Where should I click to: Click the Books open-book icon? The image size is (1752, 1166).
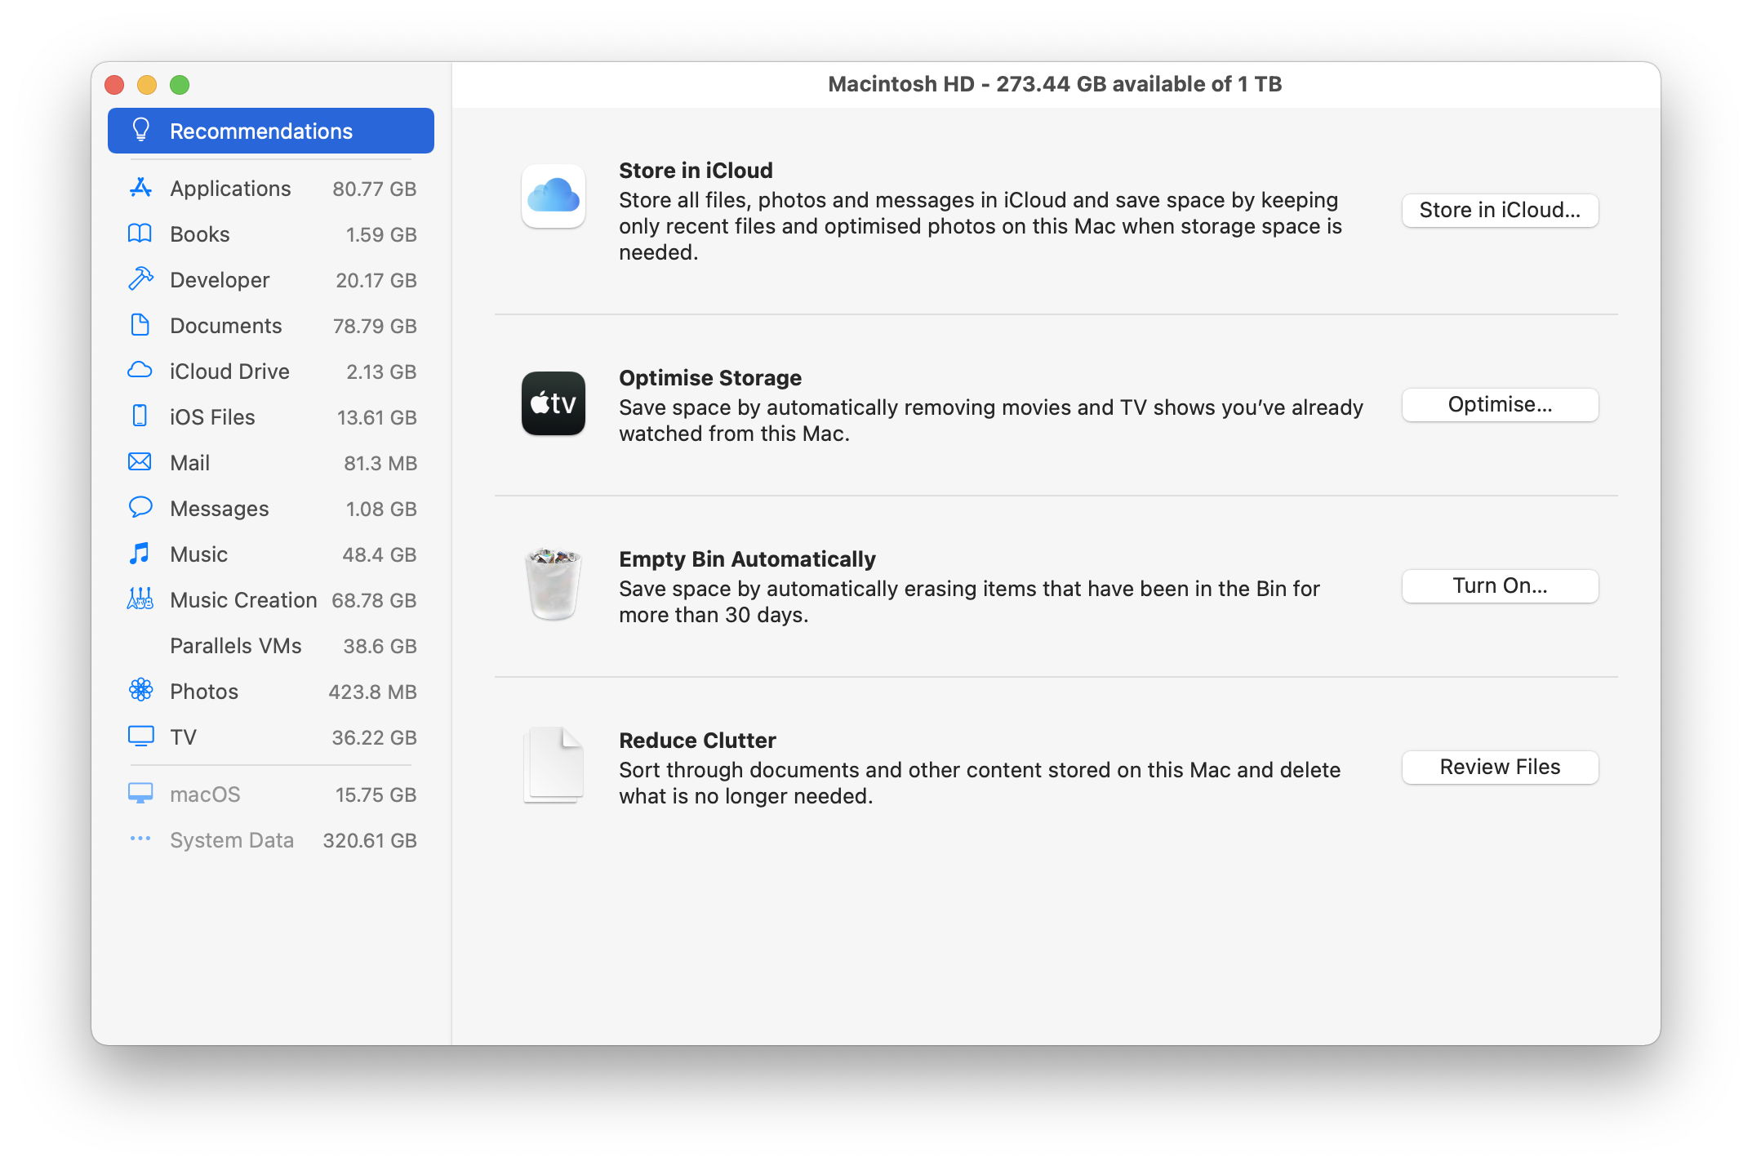coord(140,234)
